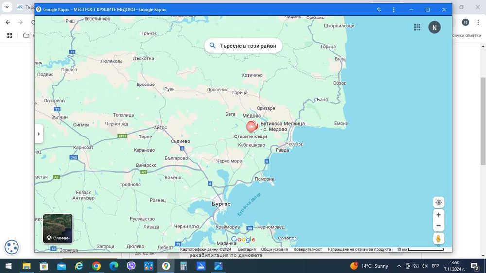The width and height of the screenshot is (486, 273).
Task: Click the cookie icon at the page's bottom left
Action: coord(12,247)
